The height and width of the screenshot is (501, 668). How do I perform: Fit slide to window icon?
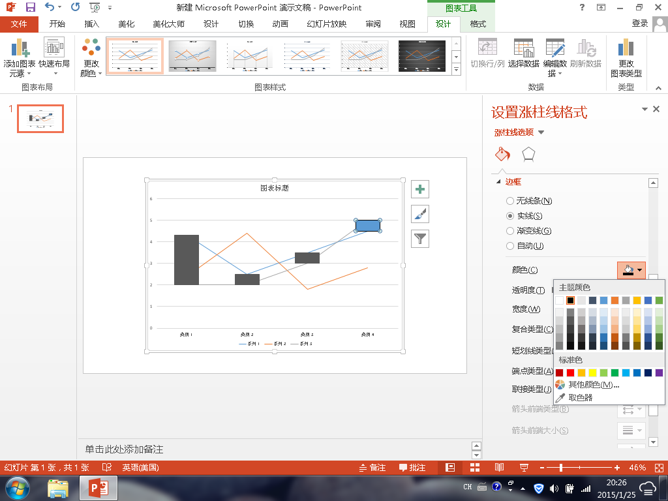click(659, 467)
